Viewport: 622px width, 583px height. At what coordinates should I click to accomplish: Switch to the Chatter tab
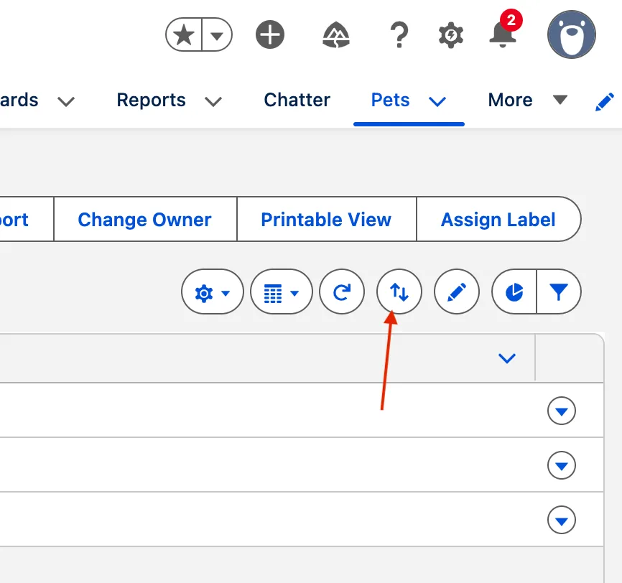pyautogui.click(x=297, y=100)
